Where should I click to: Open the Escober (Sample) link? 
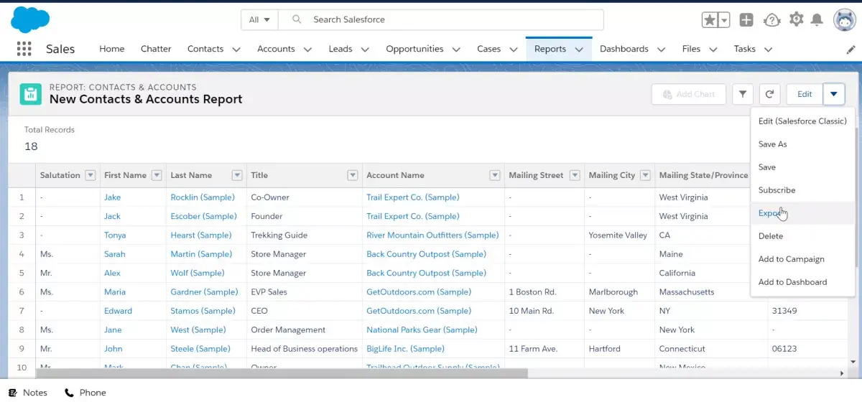[204, 216]
